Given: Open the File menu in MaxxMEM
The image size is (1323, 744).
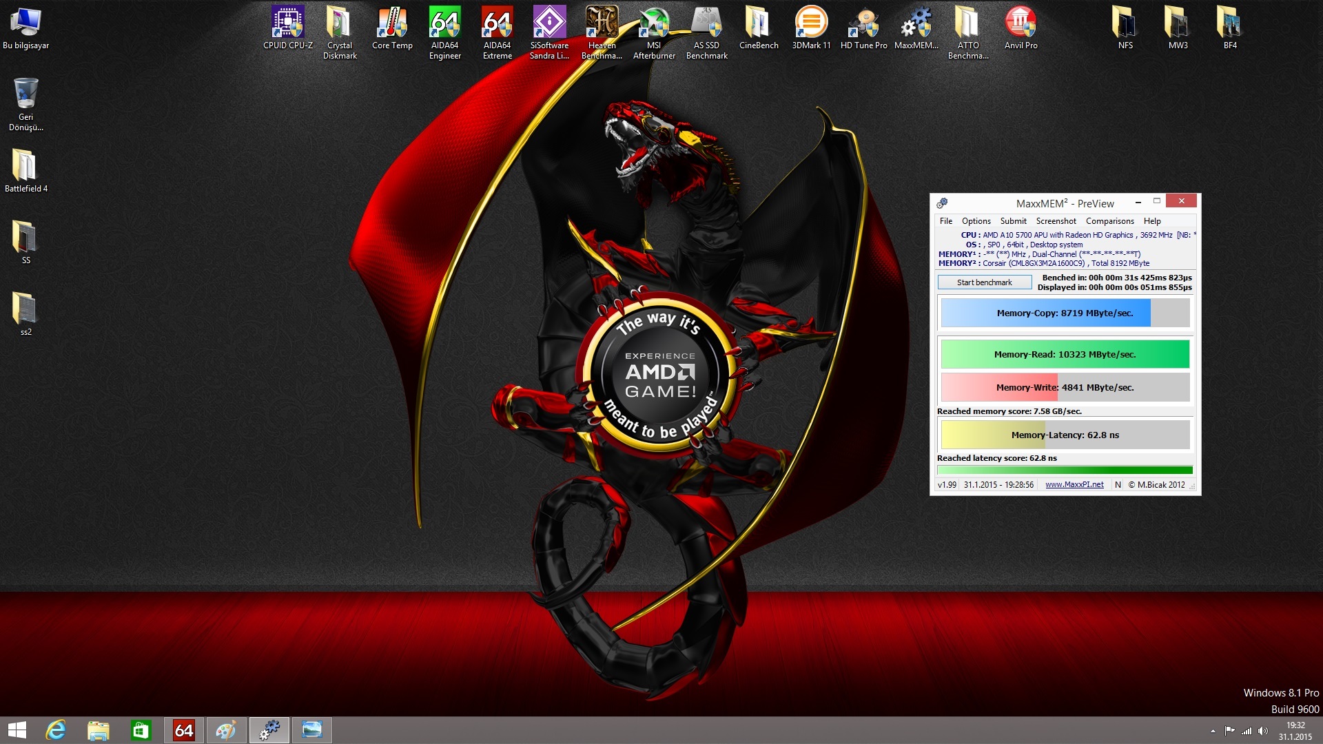Looking at the screenshot, I should pos(946,221).
